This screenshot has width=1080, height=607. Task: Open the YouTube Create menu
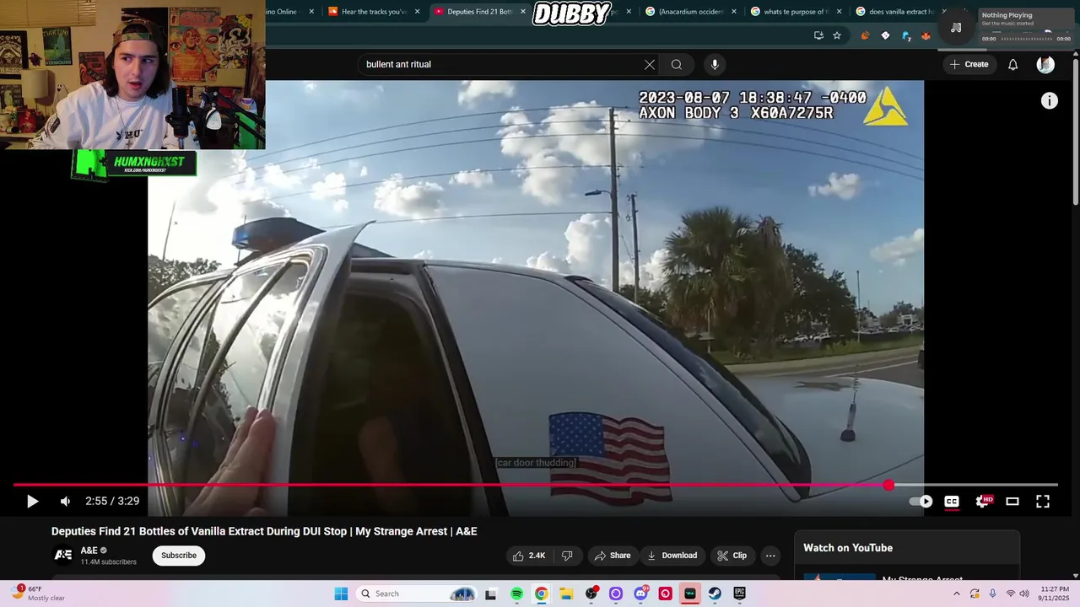point(969,64)
